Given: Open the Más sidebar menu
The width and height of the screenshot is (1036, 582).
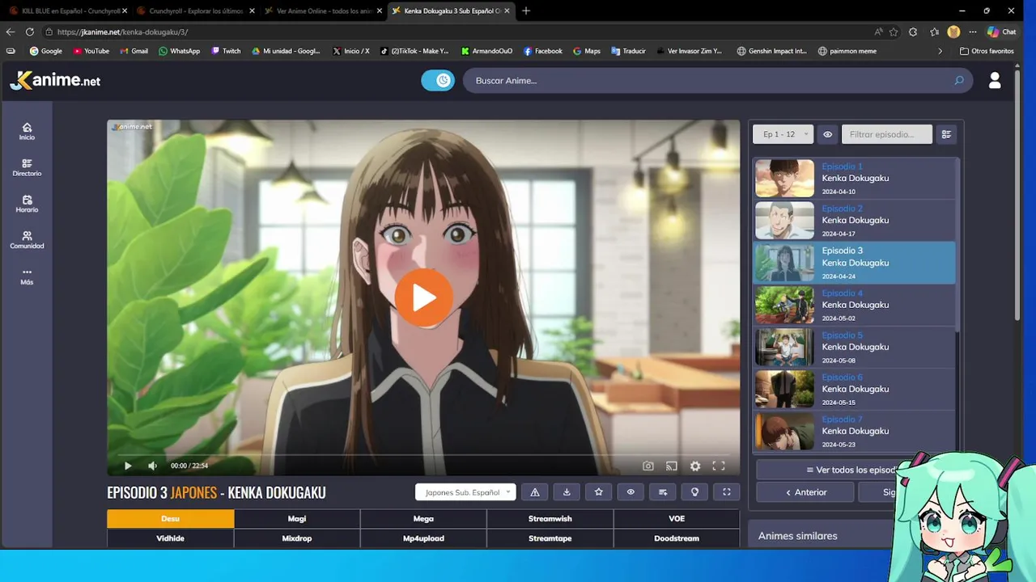Looking at the screenshot, I should 27,276.
